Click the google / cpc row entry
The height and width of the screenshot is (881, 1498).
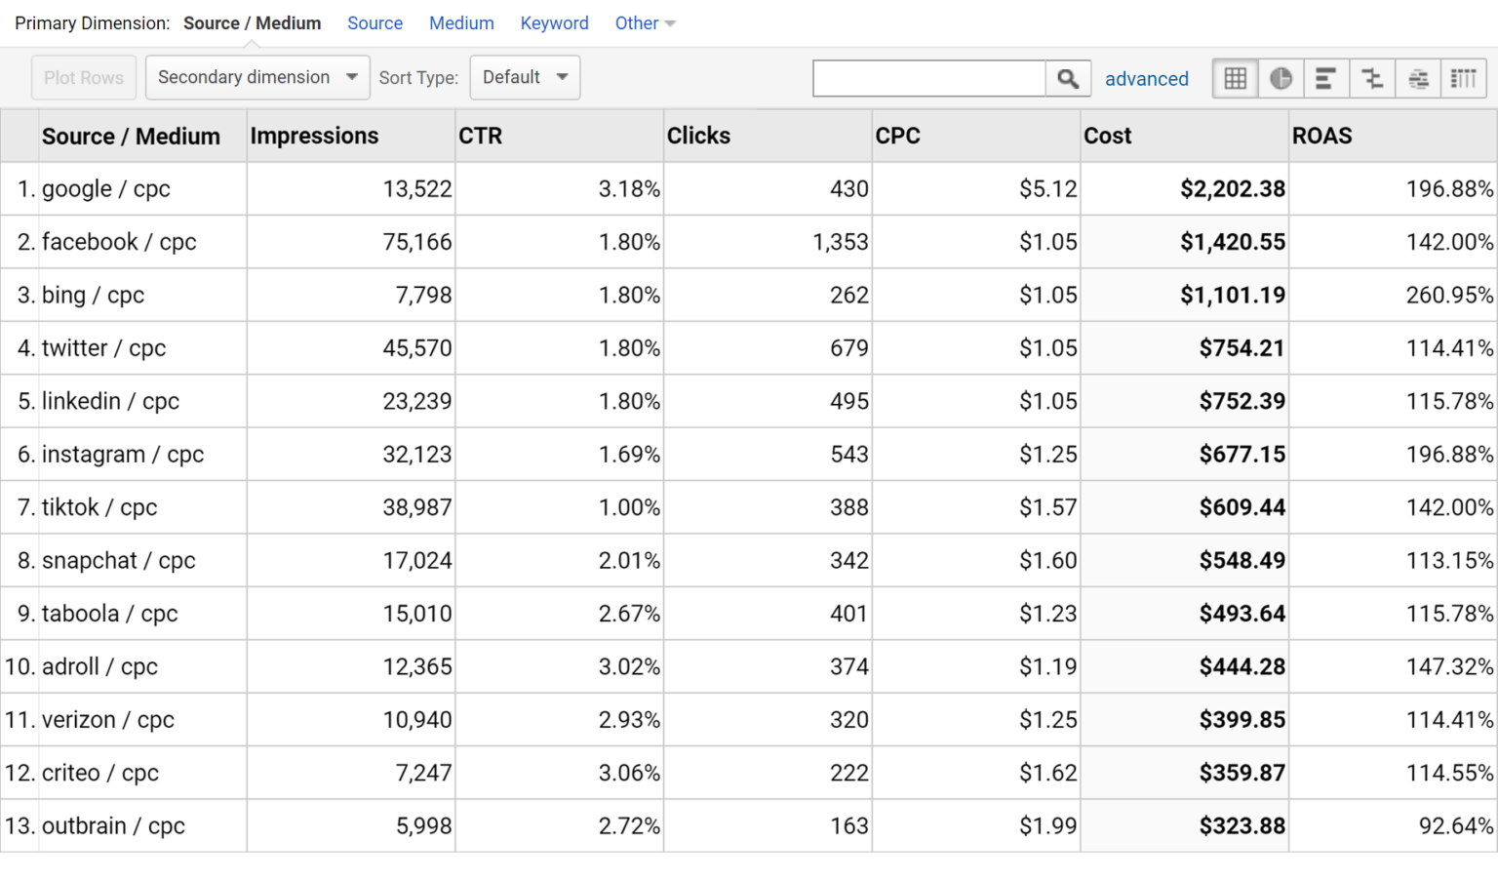(x=106, y=189)
